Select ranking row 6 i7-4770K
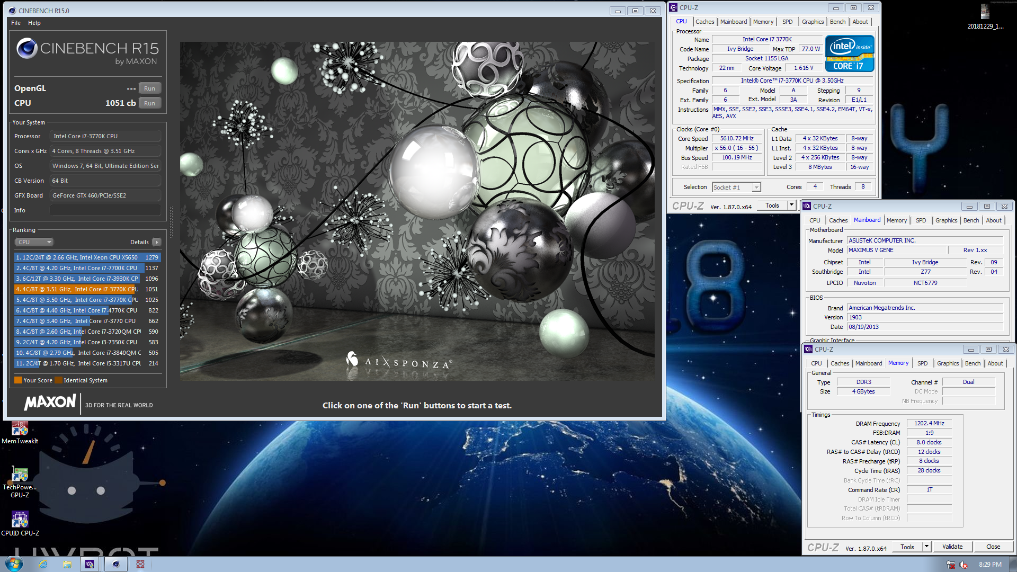 coord(87,310)
